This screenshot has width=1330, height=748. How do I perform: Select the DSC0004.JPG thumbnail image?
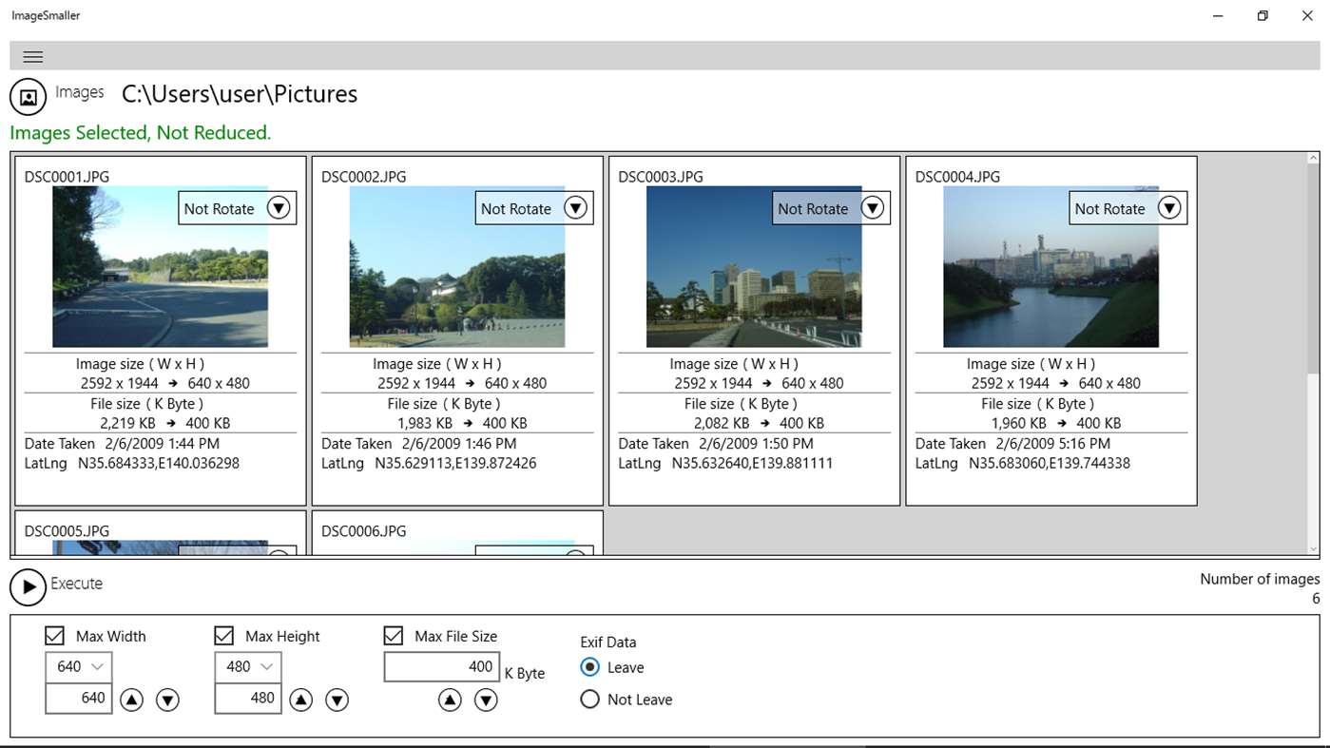click(x=1051, y=266)
